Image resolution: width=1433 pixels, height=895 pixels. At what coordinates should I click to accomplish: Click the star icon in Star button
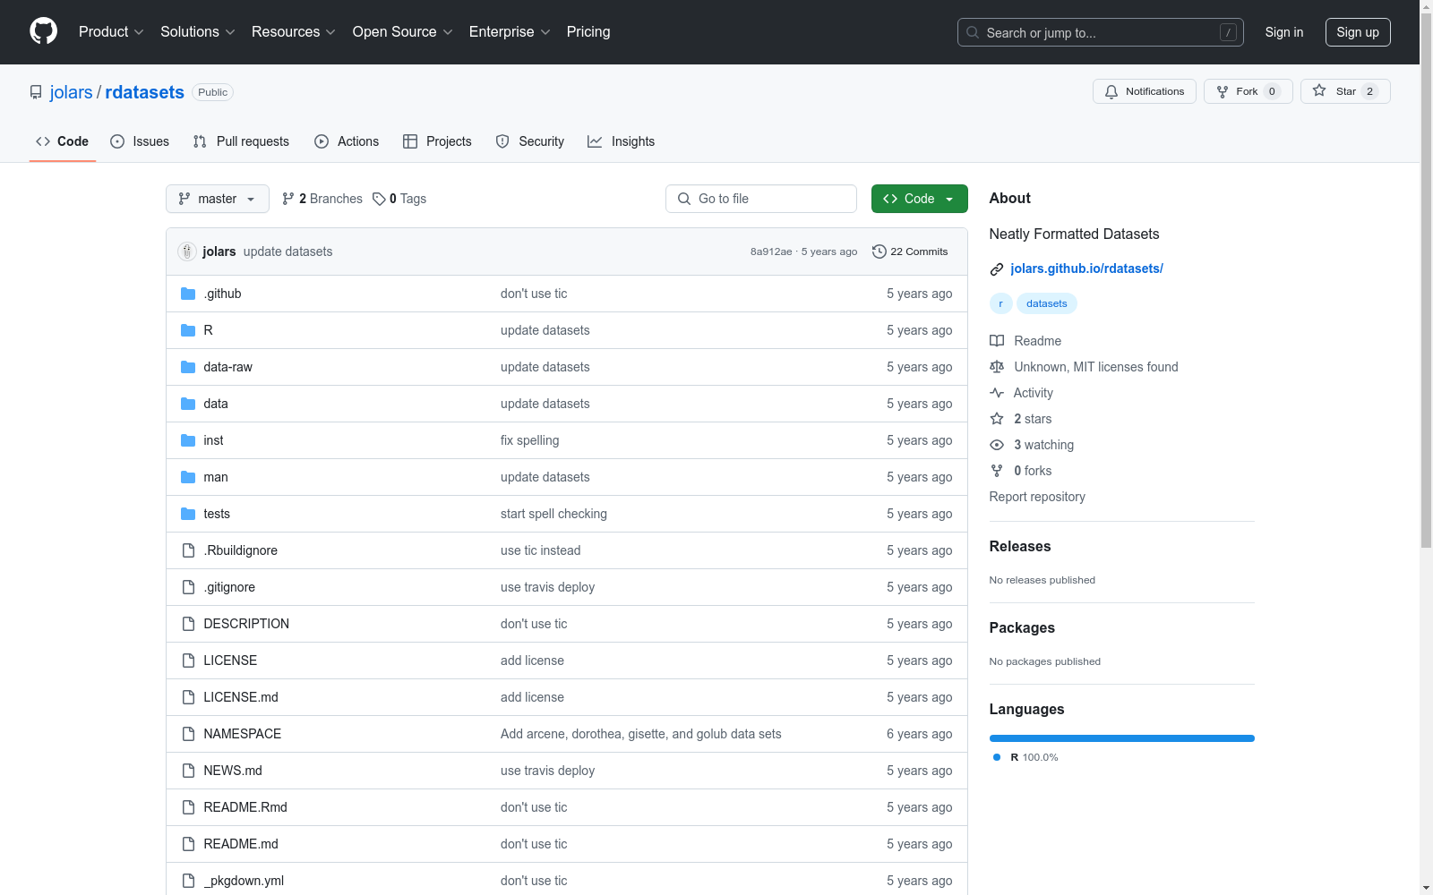pyautogui.click(x=1319, y=90)
